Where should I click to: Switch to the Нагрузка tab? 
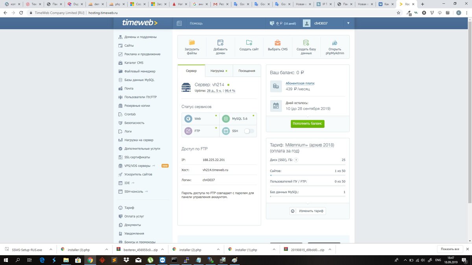(219, 71)
